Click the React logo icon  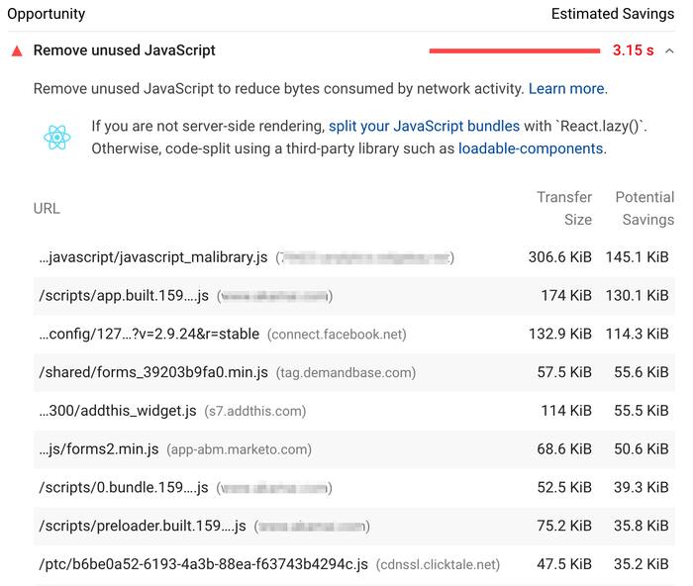[x=57, y=138]
